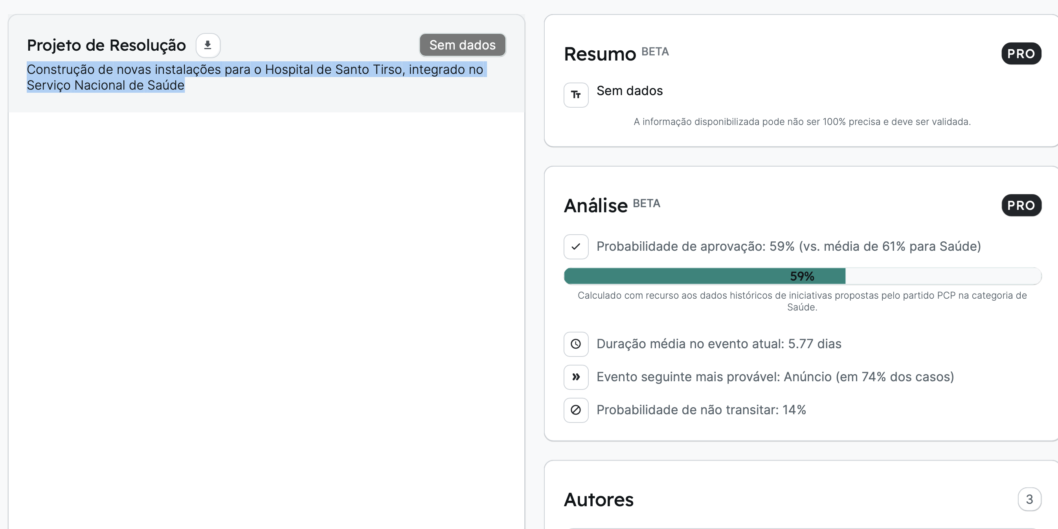1058x529 pixels.
Task: Click the download document icon
Action: [208, 45]
